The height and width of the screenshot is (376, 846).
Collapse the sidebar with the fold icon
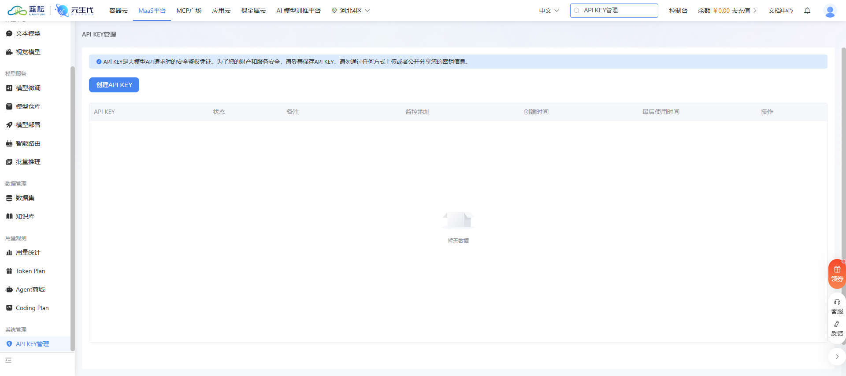8,360
